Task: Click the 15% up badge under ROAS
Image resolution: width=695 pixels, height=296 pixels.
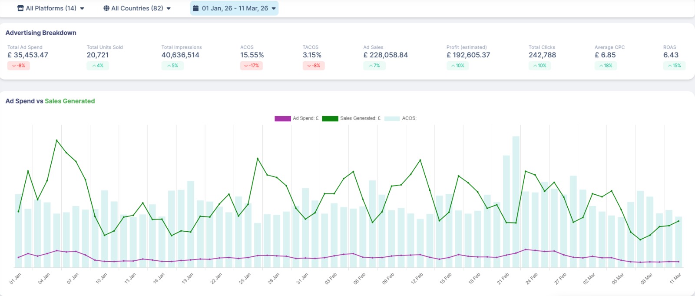Action: (674, 66)
